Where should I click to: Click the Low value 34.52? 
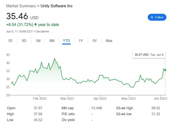38,120
